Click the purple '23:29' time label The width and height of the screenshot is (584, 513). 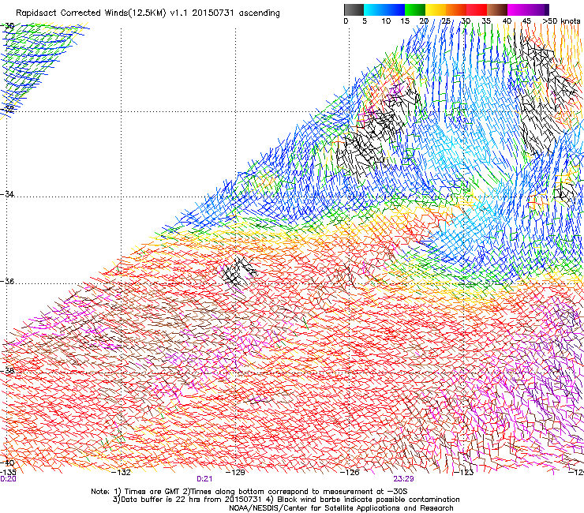coord(404,479)
